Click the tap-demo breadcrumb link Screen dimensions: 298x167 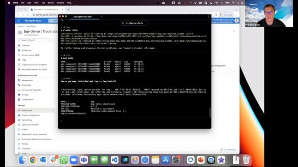[31, 26]
